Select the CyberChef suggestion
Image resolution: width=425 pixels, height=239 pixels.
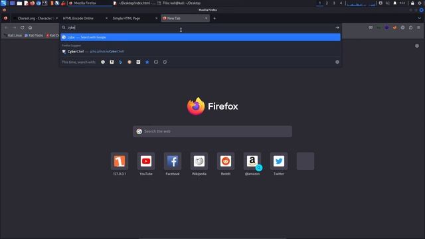point(201,52)
